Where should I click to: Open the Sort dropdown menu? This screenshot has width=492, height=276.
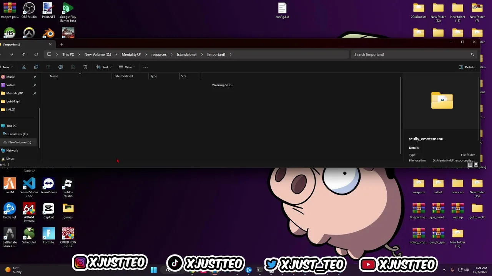104,67
